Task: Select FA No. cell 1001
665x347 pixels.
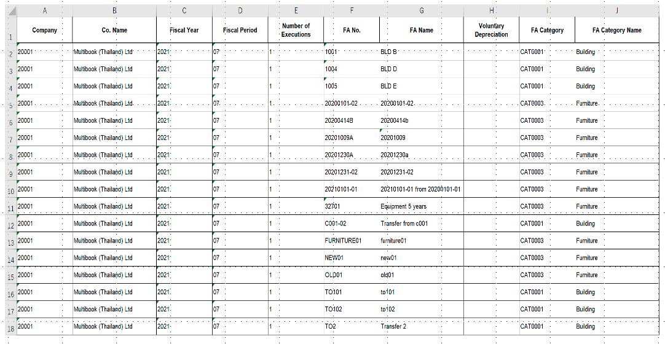Action: tap(352, 52)
